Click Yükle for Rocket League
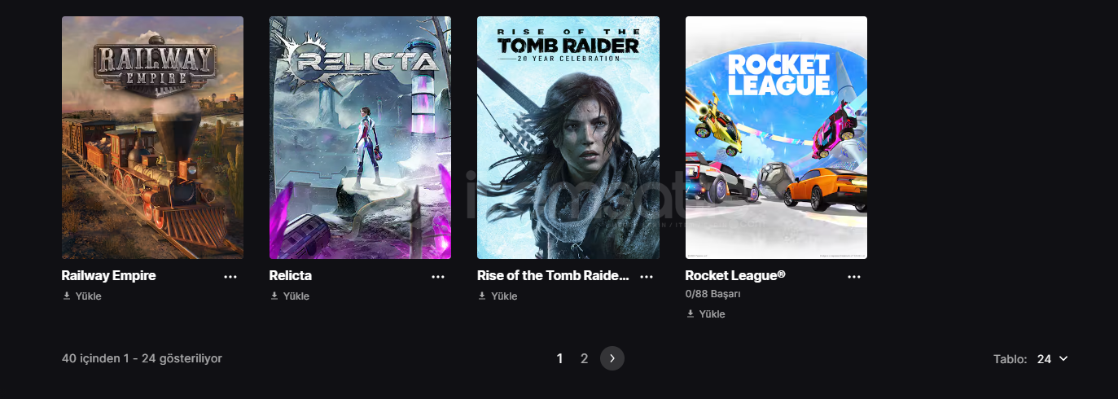This screenshot has height=399, width=1118. [712, 314]
